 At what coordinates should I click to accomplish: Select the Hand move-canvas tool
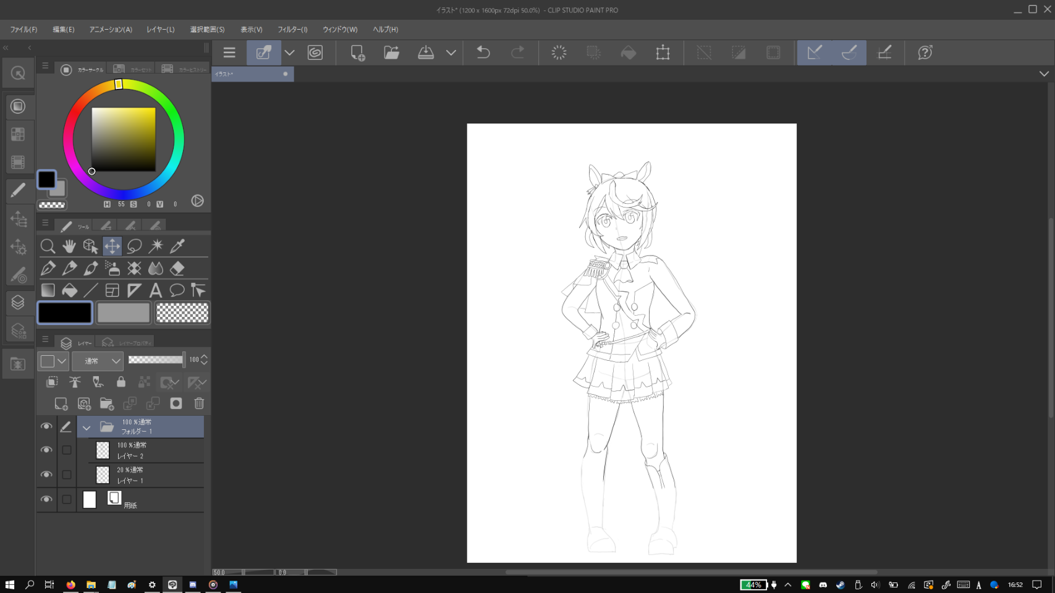69,246
